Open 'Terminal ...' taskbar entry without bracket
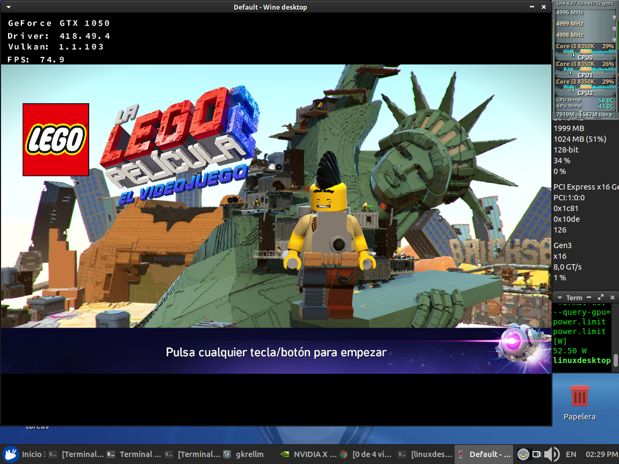 coord(134,454)
